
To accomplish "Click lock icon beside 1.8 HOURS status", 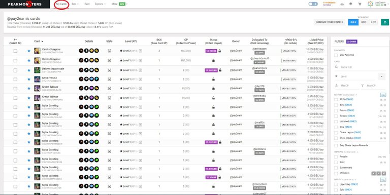I will [x=219, y=51].
